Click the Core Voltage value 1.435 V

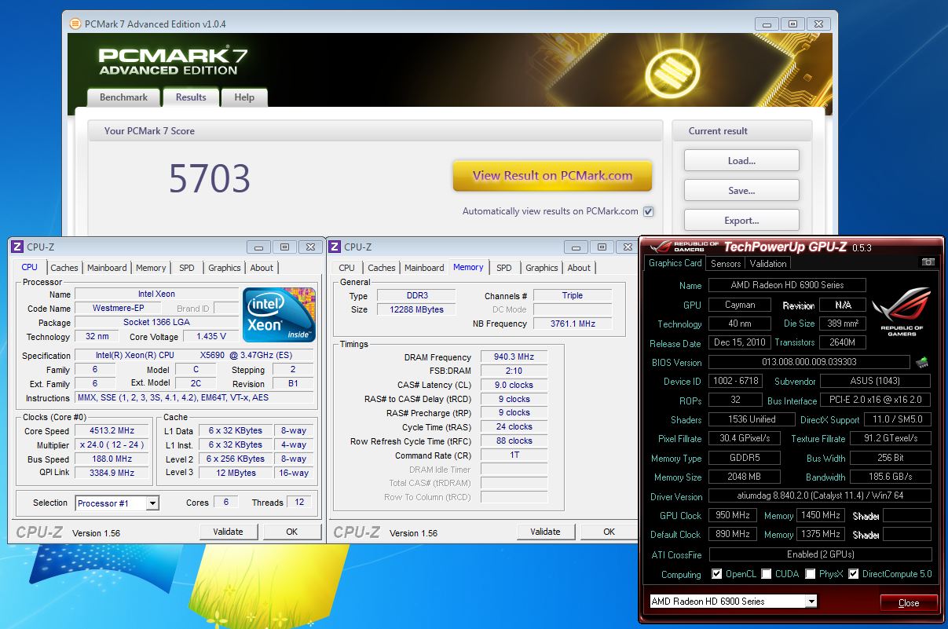tap(210, 336)
